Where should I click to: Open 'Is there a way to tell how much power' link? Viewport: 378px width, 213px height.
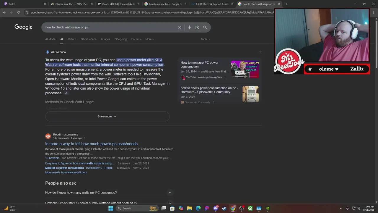point(91,144)
